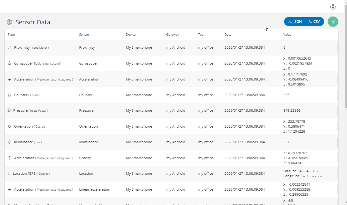Viewport: 347px width, 205px height.
Task: Click the Illuminance row bulb icon
Action: tap(9, 142)
